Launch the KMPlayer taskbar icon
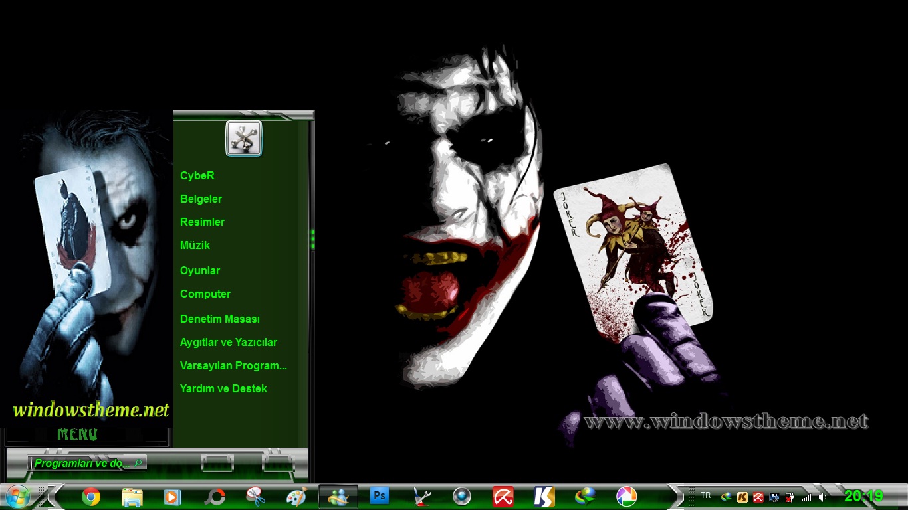This screenshot has height=510, width=908. (x=544, y=497)
